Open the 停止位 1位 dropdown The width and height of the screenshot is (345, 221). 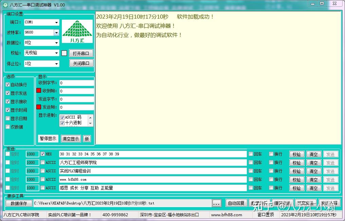coord(56,64)
